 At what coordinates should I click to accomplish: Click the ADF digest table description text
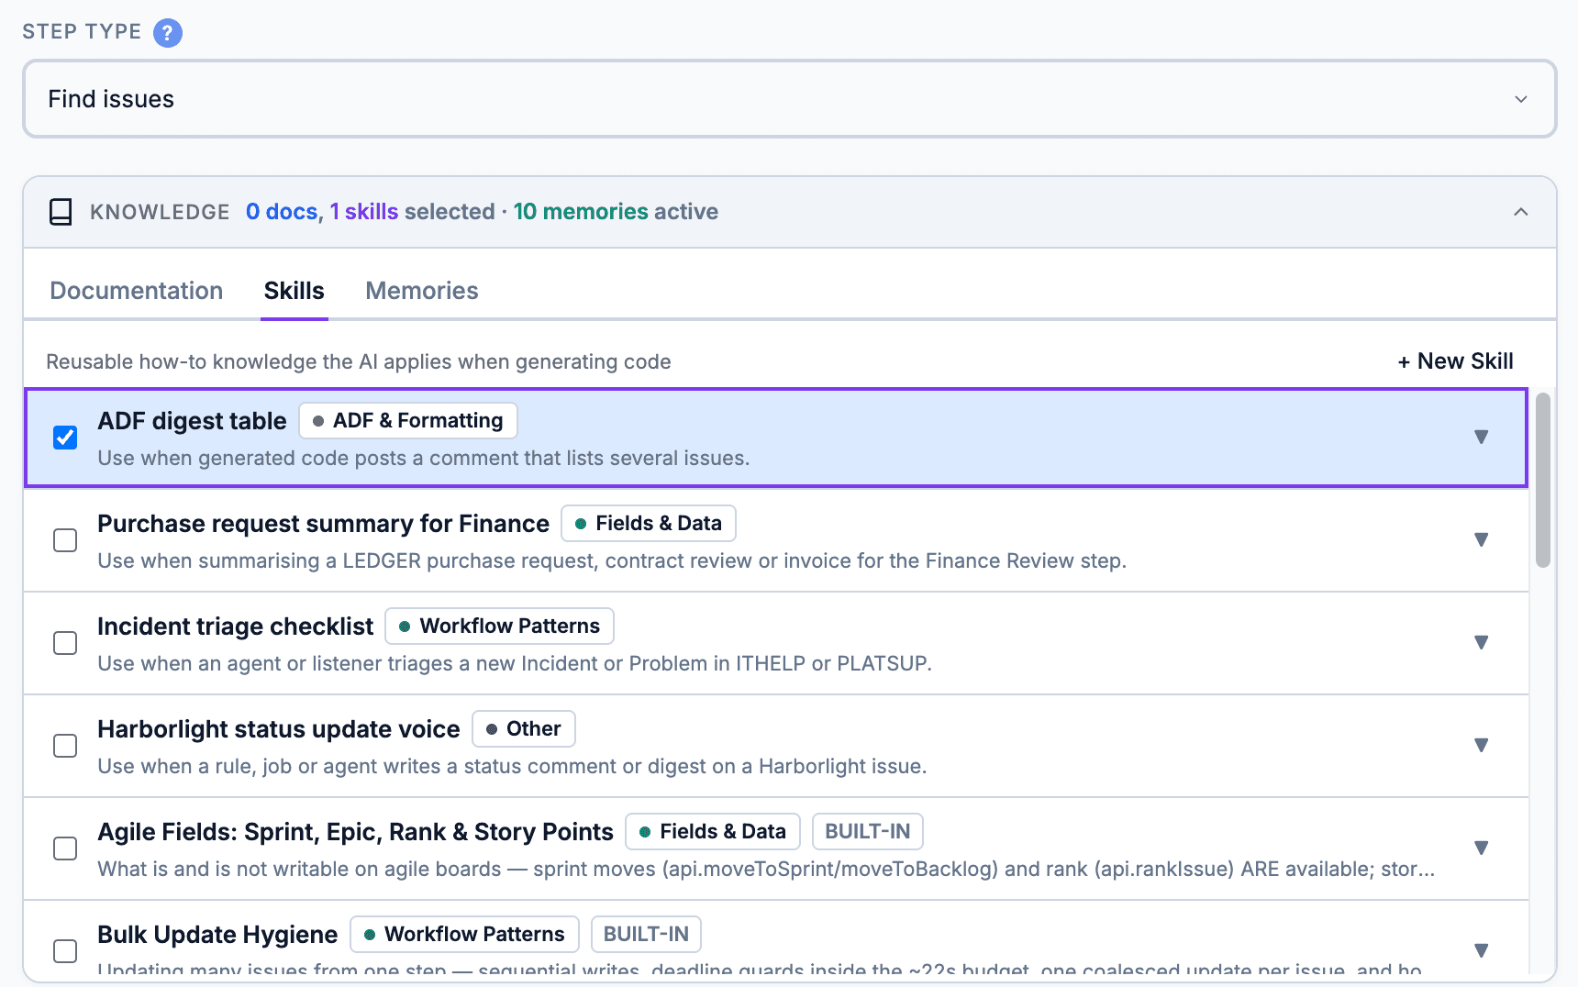click(424, 458)
